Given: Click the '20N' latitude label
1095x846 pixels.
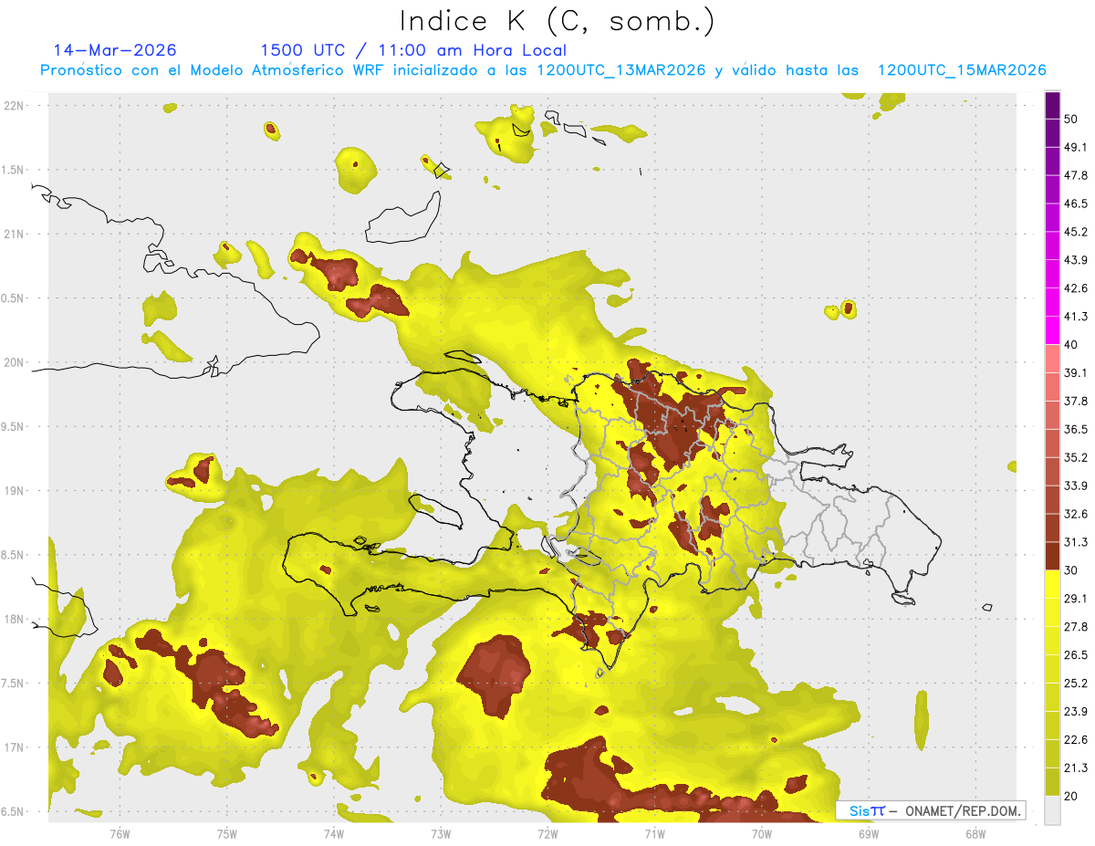Looking at the screenshot, I should click(14, 362).
